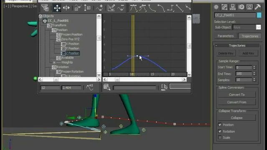The image size is (267, 150).
Task: Select the Draw Curves tool
Action: (111, 7)
